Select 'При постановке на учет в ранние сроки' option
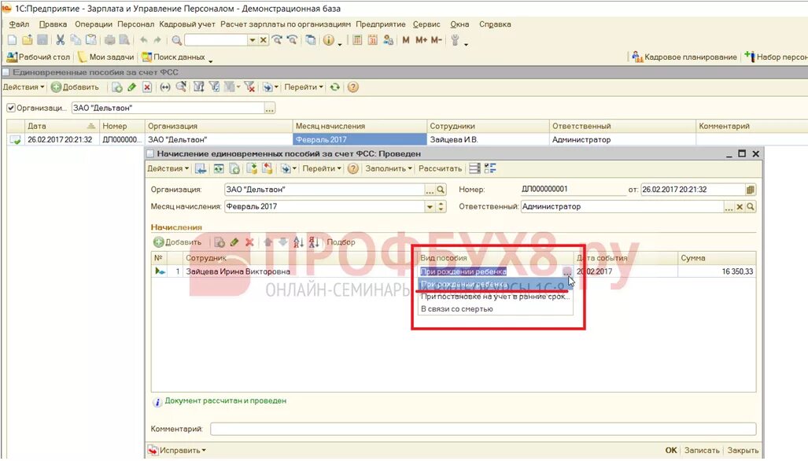The image size is (808, 461). pyautogui.click(x=495, y=297)
